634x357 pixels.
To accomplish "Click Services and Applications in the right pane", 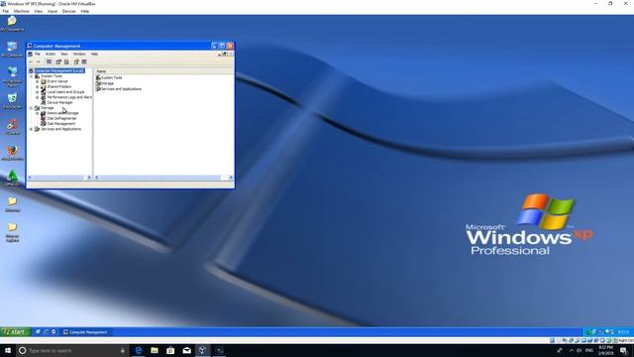I will tap(119, 88).
